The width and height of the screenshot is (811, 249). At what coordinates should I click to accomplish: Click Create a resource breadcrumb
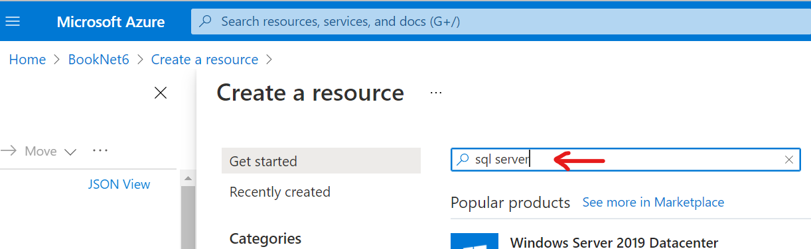coord(204,60)
